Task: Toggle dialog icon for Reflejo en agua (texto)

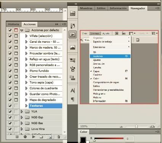Action: (x=16, y=59)
